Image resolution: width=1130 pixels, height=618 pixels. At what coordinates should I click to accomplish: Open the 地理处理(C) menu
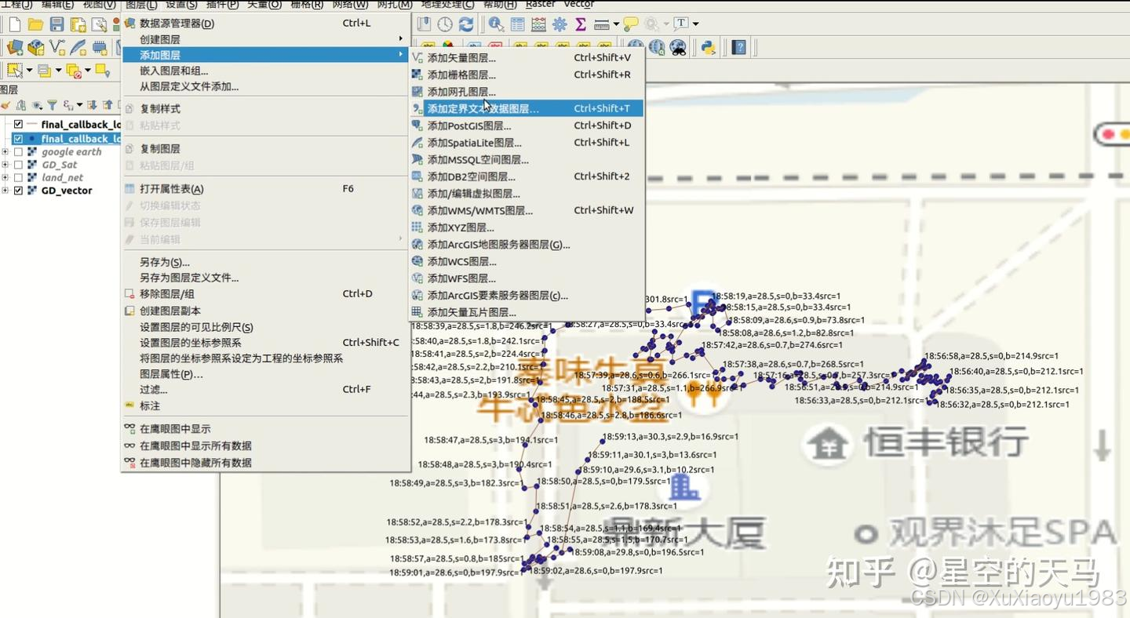tap(447, 5)
